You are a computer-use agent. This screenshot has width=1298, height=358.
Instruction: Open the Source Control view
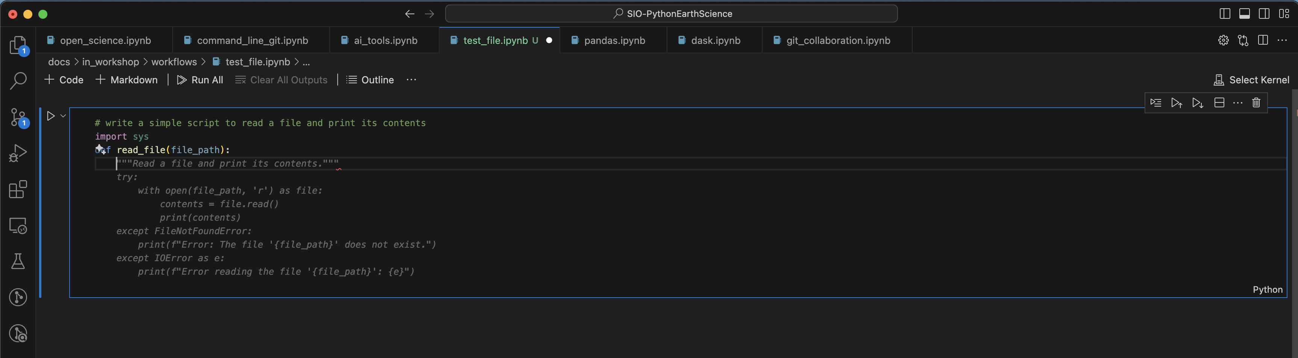(18, 117)
